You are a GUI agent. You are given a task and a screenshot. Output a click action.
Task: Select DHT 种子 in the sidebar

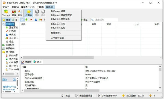click(x=14, y=66)
